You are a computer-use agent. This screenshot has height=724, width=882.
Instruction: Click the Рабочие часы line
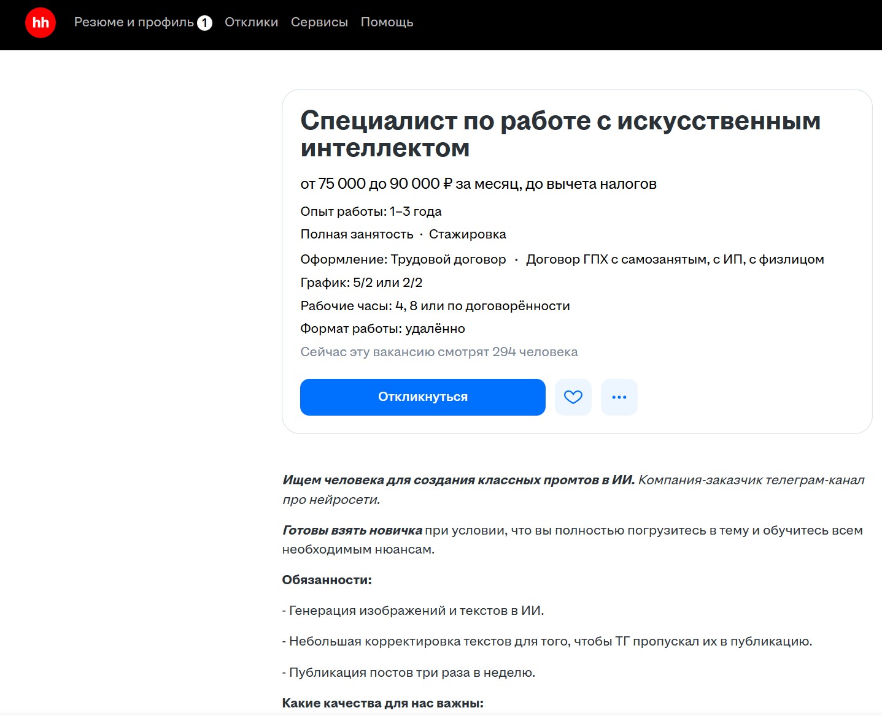(435, 306)
